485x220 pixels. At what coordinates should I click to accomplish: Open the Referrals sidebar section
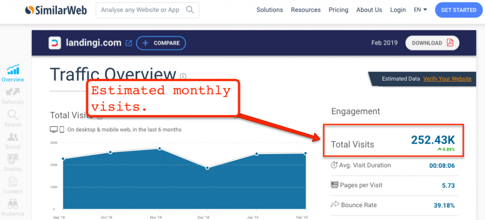point(13,96)
